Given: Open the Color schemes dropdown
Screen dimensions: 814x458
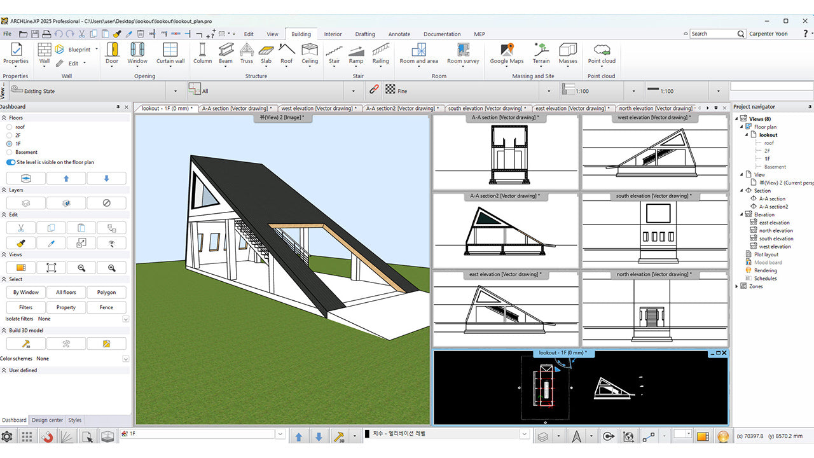Looking at the screenshot, I should coord(125,359).
